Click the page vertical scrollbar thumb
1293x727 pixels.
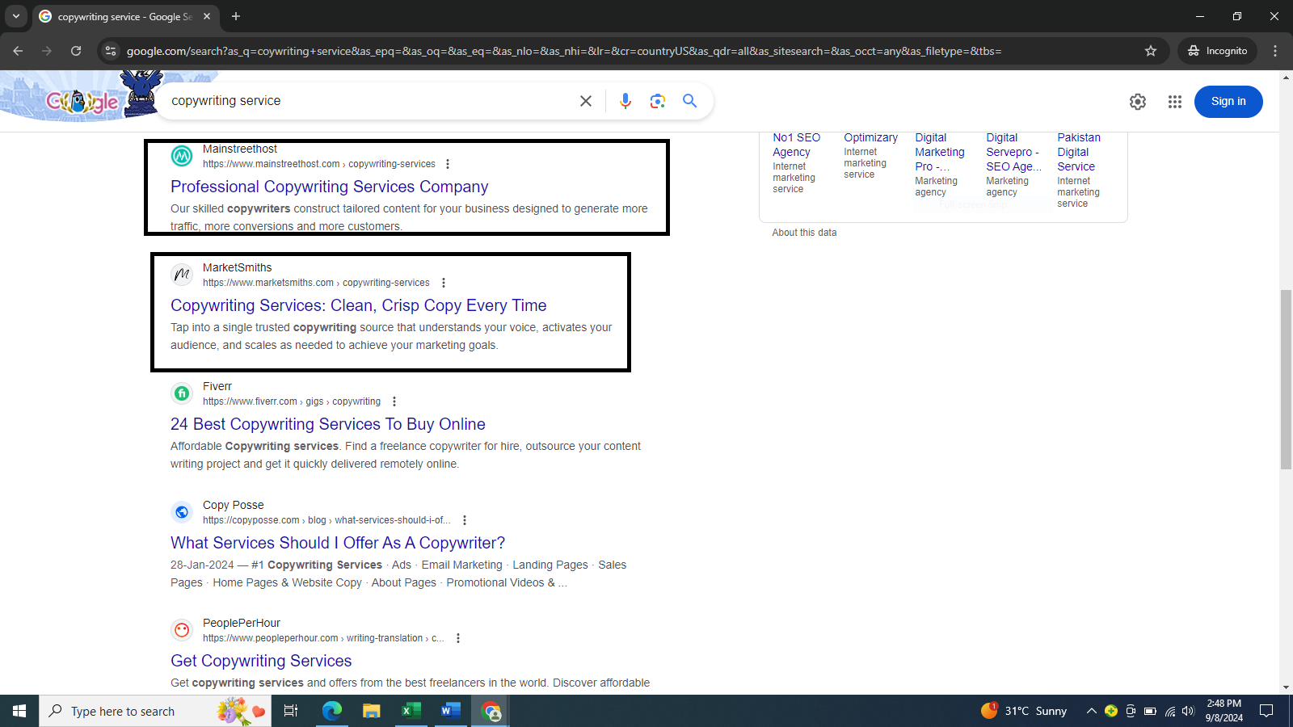[1286, 380]
